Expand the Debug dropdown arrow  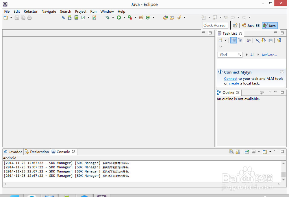[113, 18]
